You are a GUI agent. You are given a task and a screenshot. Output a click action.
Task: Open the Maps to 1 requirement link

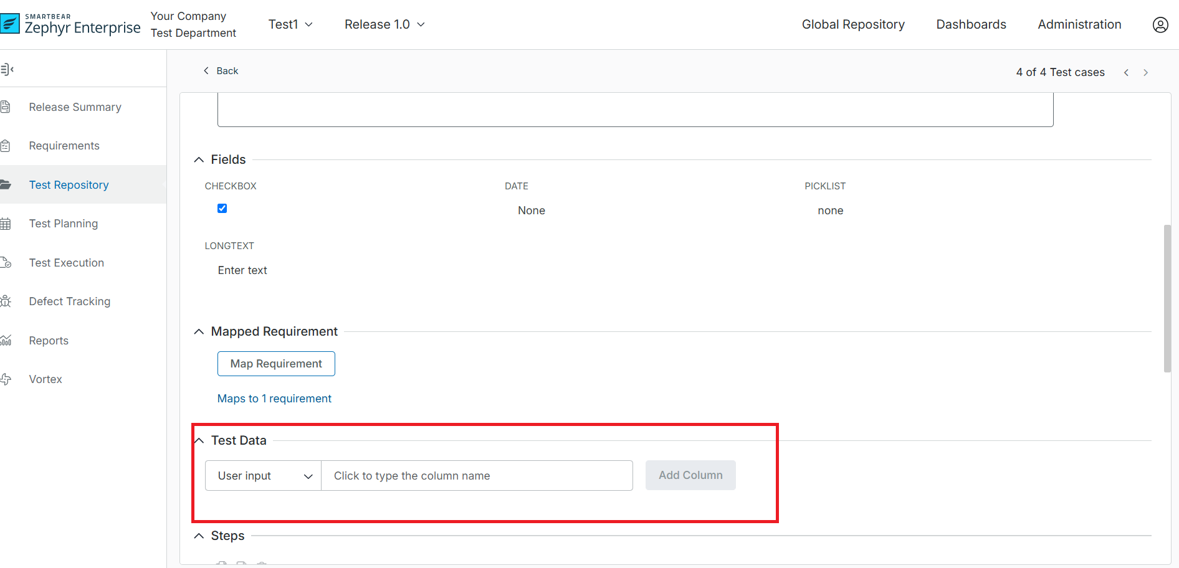(274, 399)
